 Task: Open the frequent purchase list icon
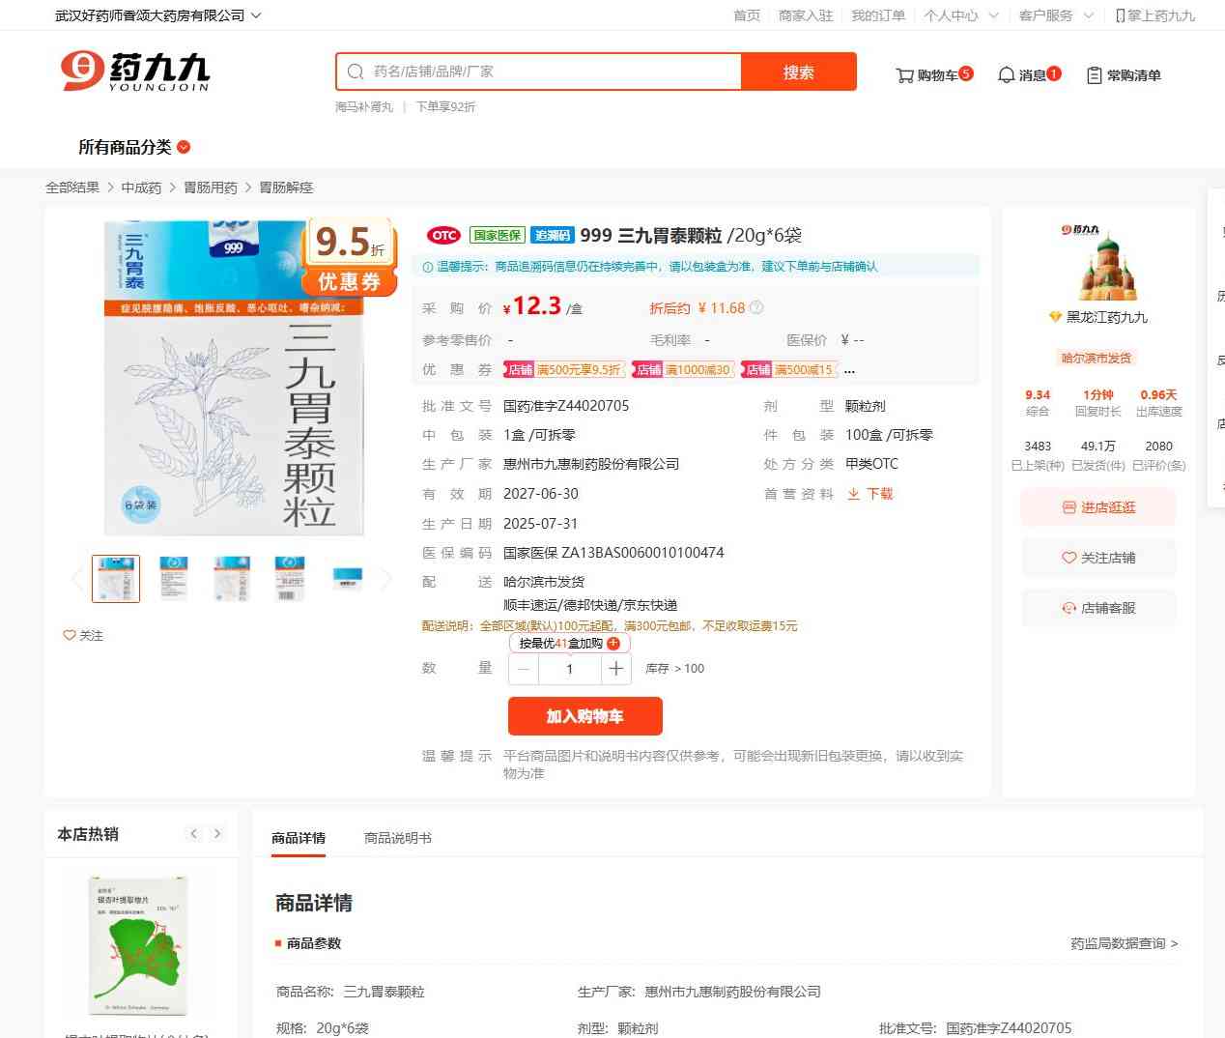[1094, 75]
